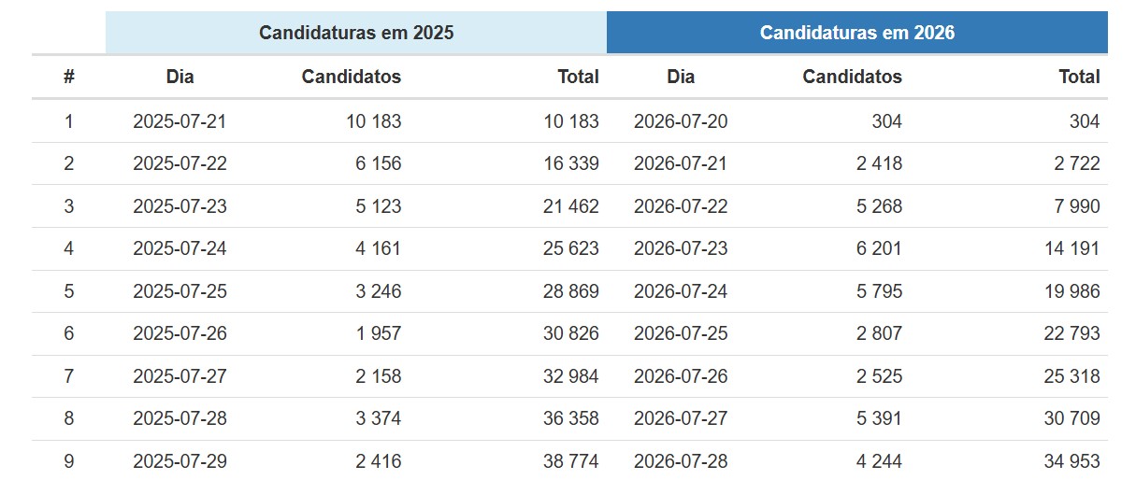
Task: Click the 2025 Total column header
Action: coord(578,77)
